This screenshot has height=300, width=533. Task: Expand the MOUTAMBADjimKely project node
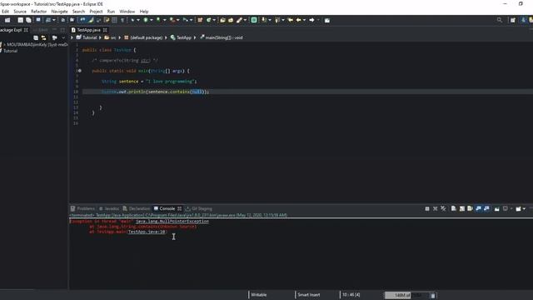4,44
